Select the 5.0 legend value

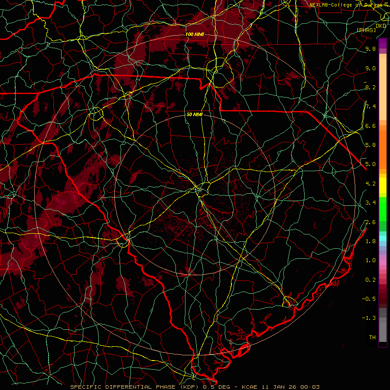click(x=370, y=164)
